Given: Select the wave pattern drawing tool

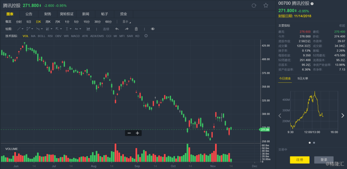Looking at the screenshot, I should point(38,29).
